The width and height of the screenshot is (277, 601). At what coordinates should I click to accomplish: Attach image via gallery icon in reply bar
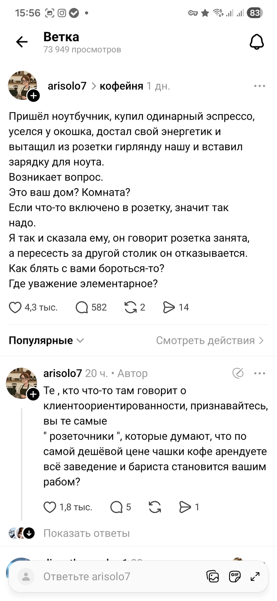[213, 576]
